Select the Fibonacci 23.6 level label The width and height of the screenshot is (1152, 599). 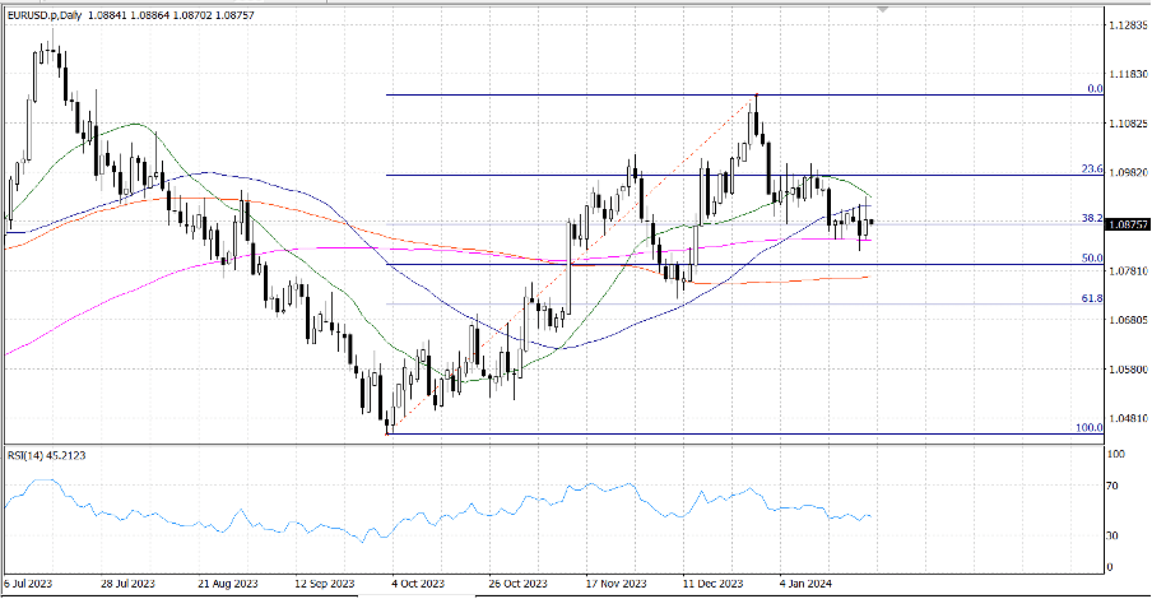(x=1091, y=169)
